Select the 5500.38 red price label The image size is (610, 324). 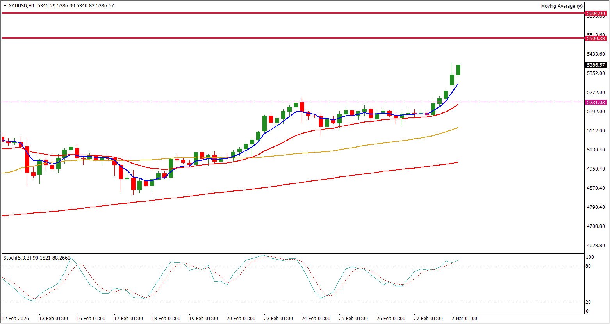coord(596,38)
